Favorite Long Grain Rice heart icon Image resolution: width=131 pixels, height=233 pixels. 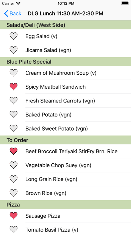(13, 179)
